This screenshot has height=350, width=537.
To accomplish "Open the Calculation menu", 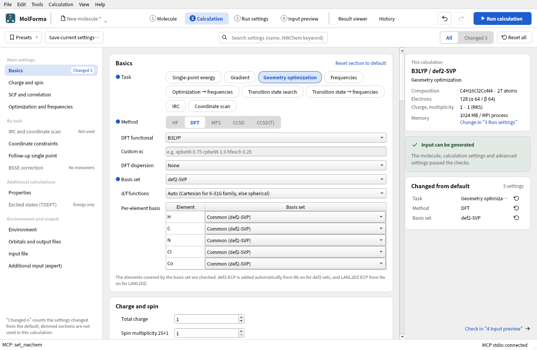I will 61,4.
